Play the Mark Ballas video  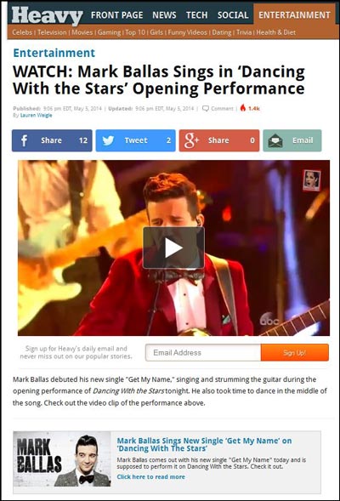173,248
